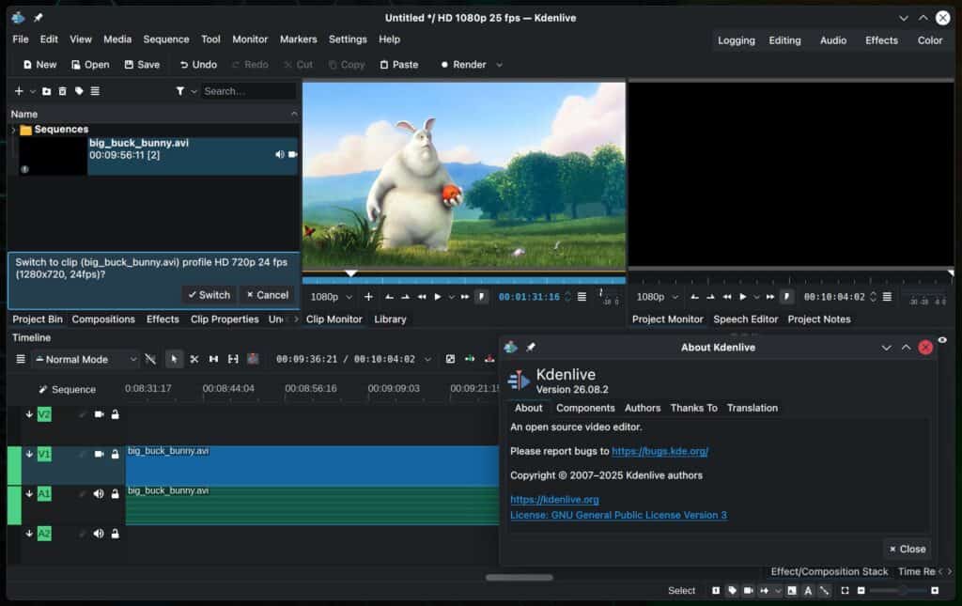This screenshot has height=606, width=962.
Task: Hide the V1 video track
Action: pyautogui.click(x=99, y=455)
